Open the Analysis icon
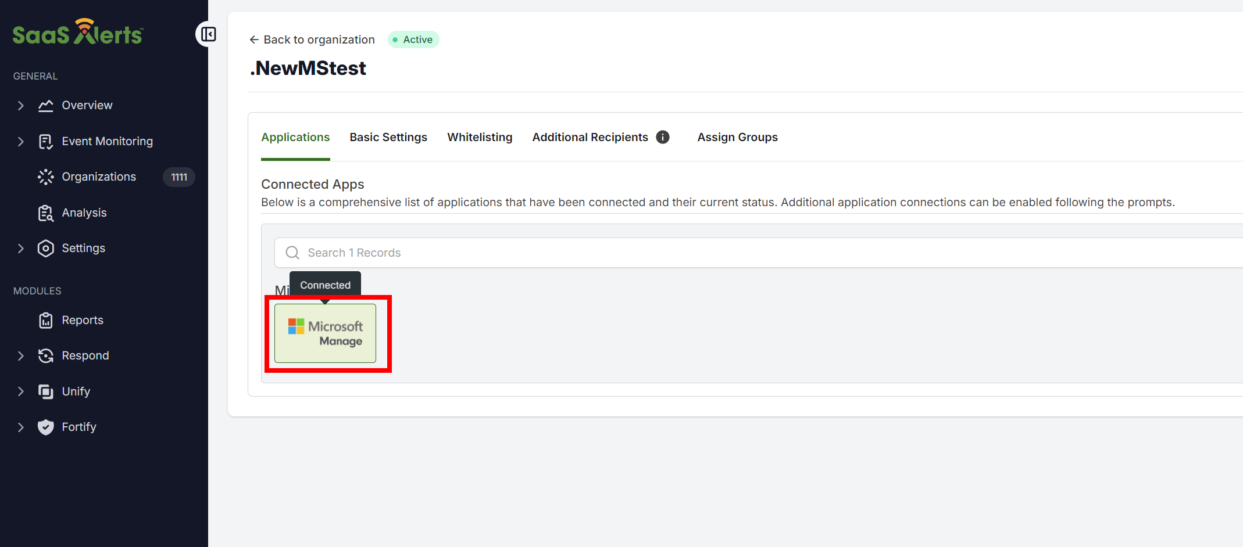This screenshot has width=1243, height=547. tap(45, 213)
